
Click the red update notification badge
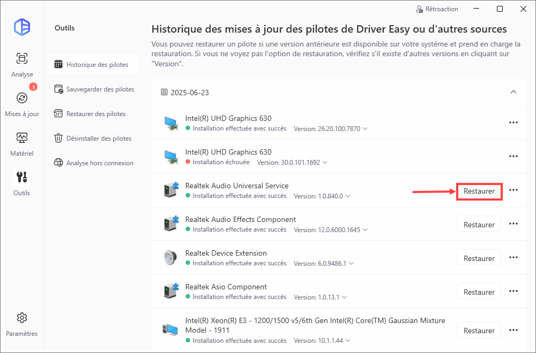[33, 87]
